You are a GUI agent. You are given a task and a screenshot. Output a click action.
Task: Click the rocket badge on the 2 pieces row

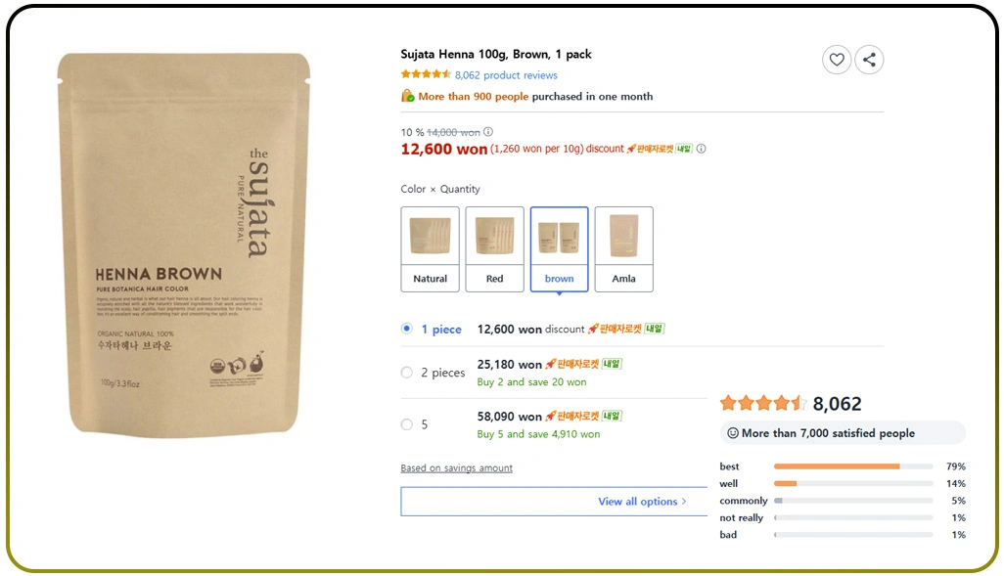[x=574, y=363]
